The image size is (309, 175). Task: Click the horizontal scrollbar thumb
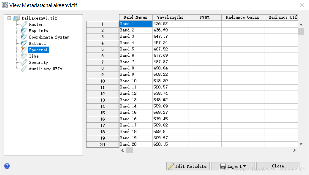(x=129, y=150)
